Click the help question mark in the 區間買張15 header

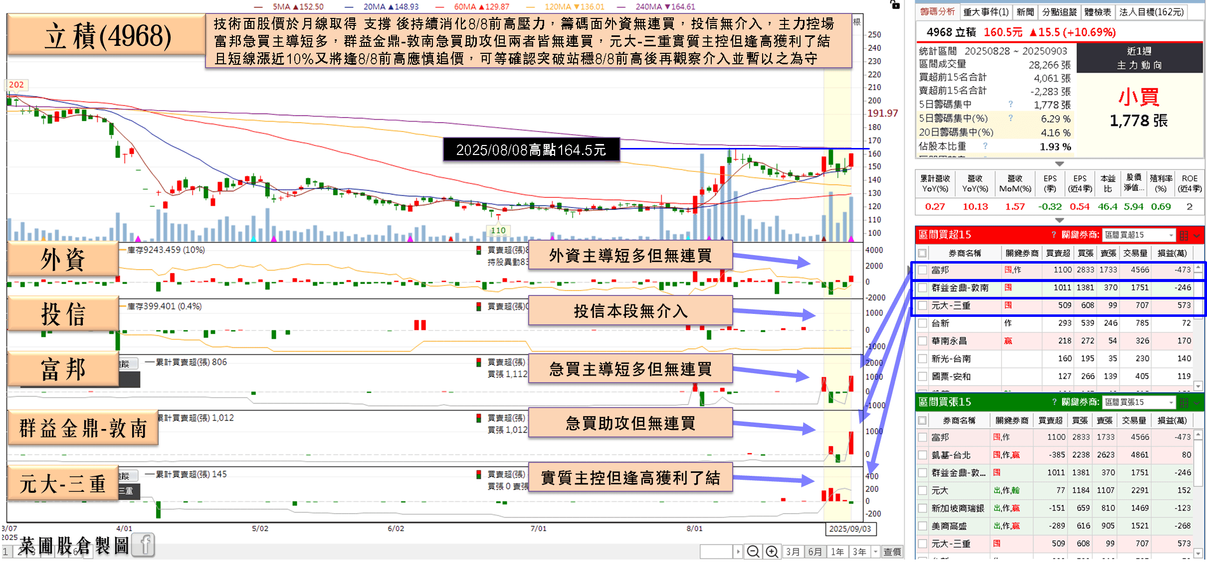pyautogui.click(x=1054, y=402)
